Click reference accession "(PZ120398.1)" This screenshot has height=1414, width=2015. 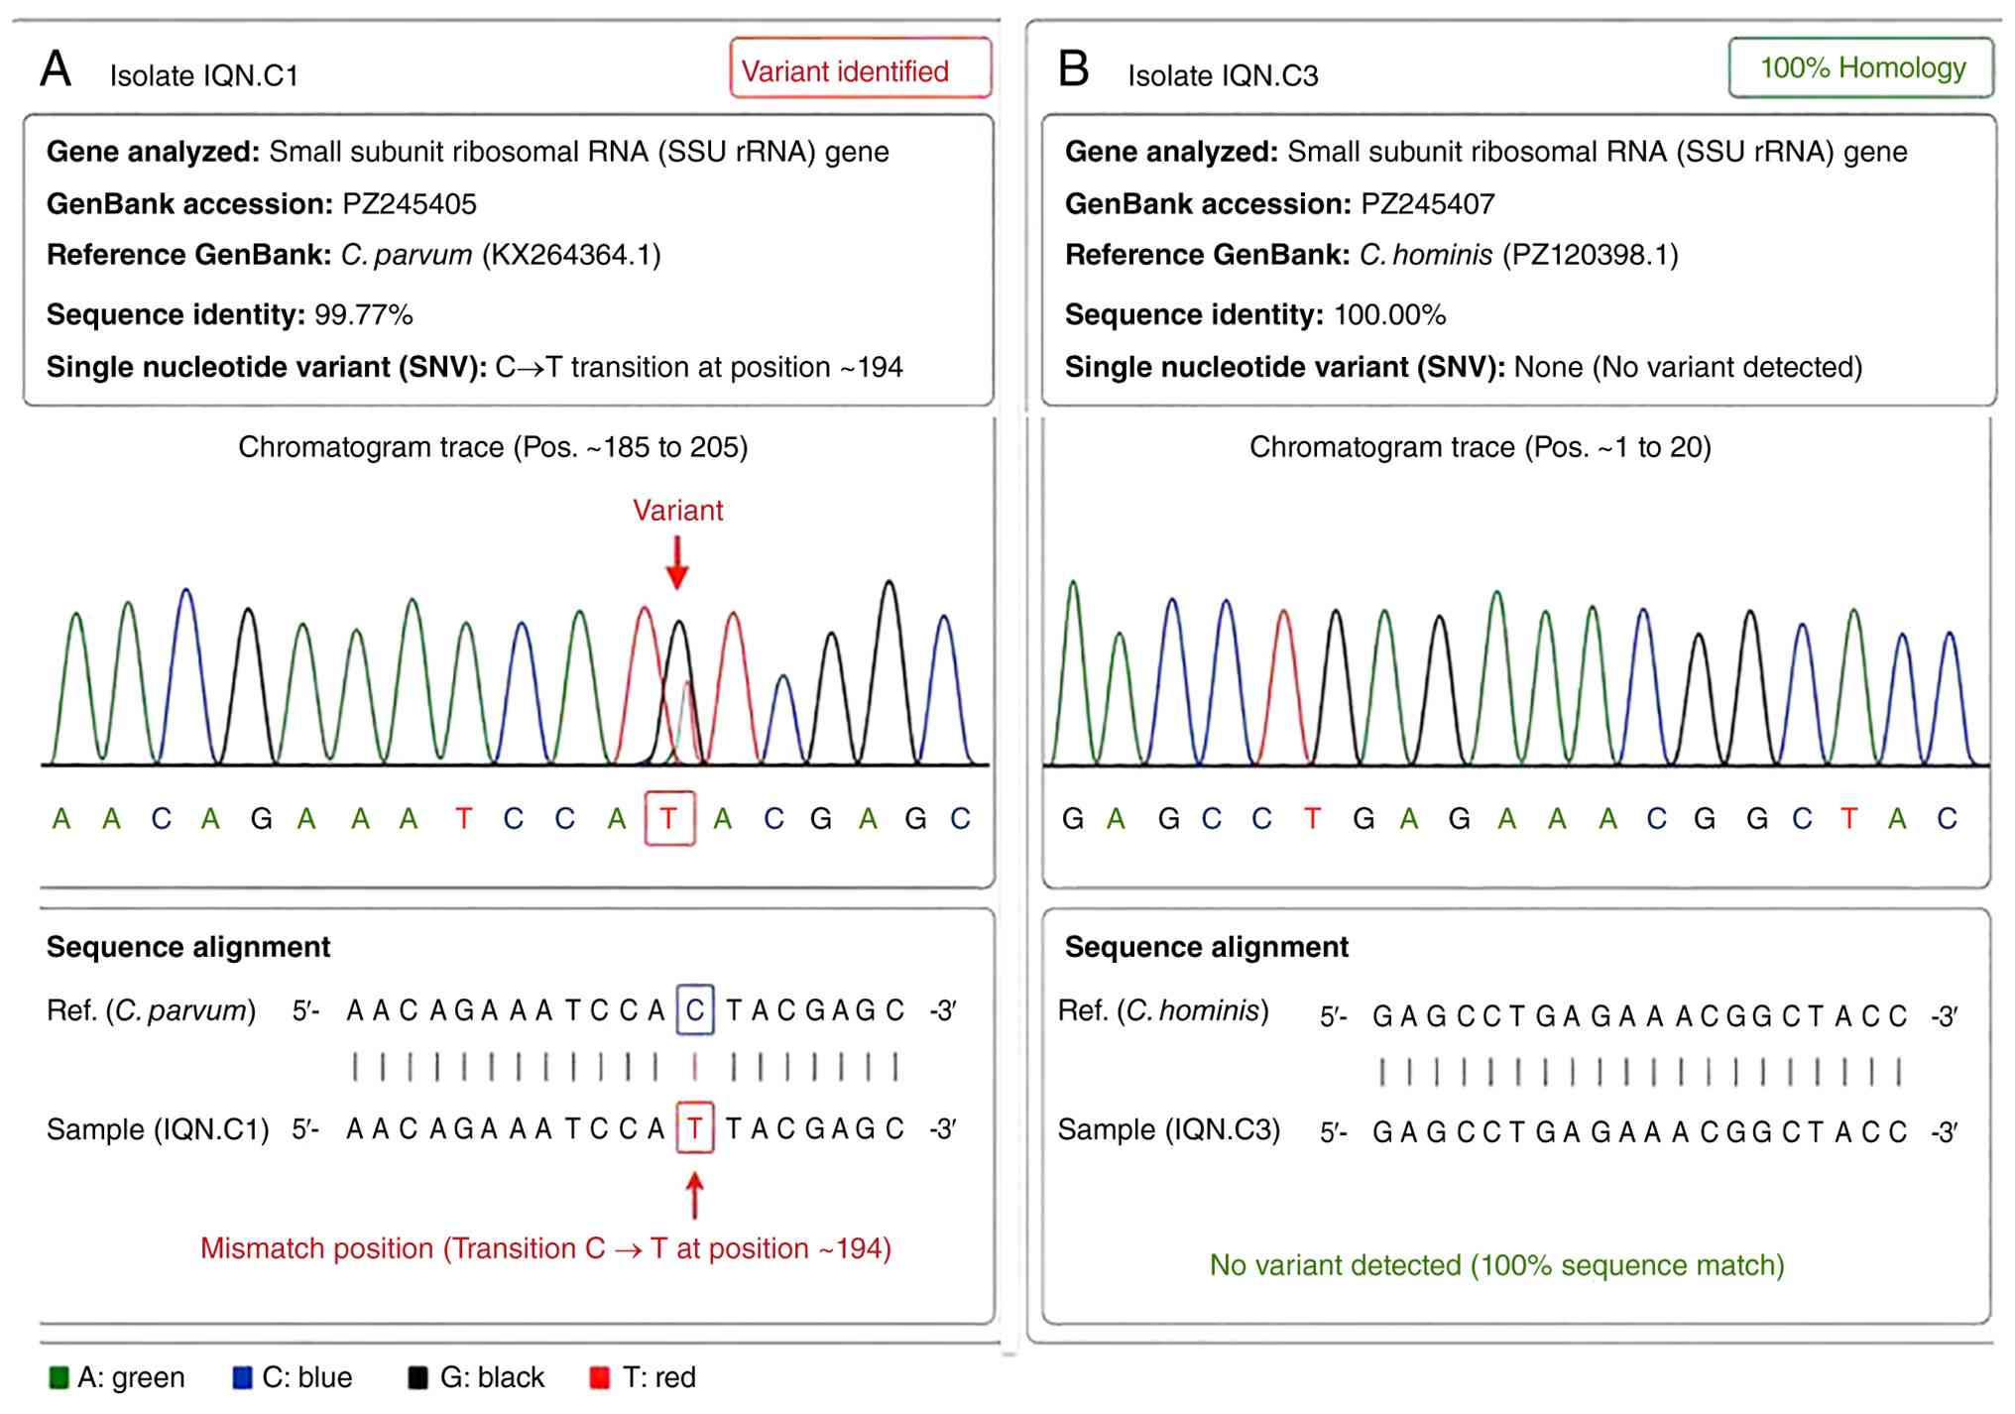pyautogui.click(x=1591, y=255)
